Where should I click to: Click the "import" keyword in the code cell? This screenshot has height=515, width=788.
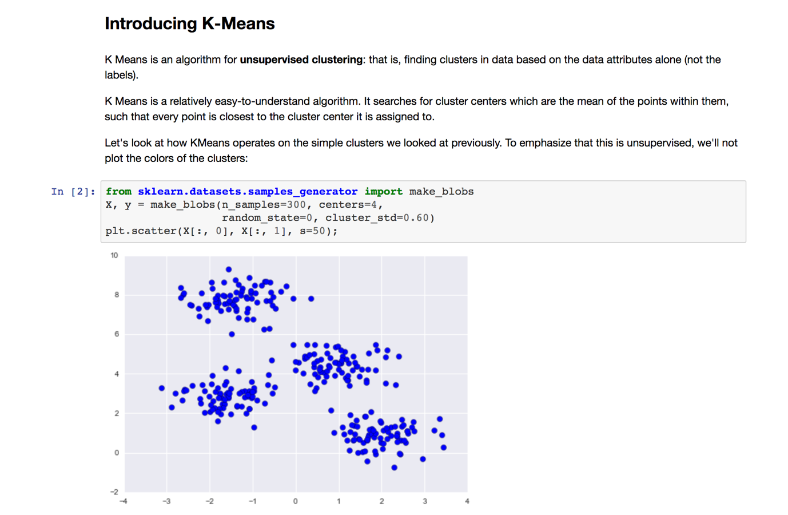pyautogui.click(x=383, y=192)
